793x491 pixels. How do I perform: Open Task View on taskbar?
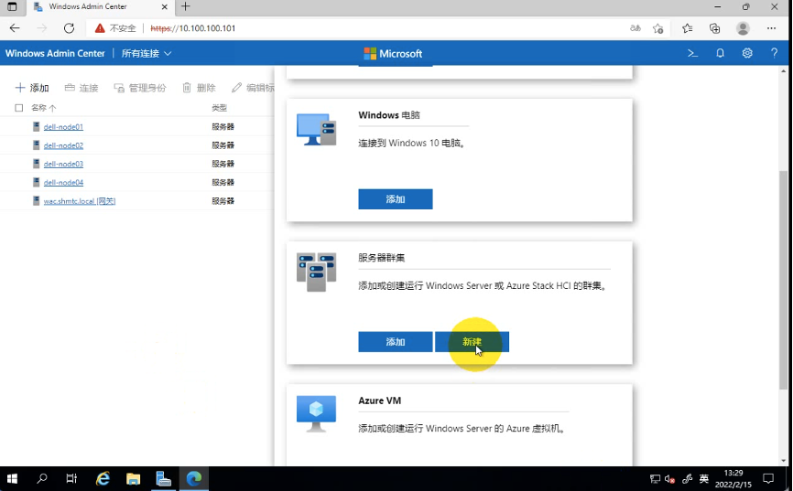click(x=71, y=478)
